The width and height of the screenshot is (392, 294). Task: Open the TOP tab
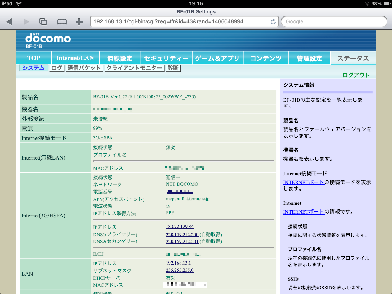[x=34, y=58]
